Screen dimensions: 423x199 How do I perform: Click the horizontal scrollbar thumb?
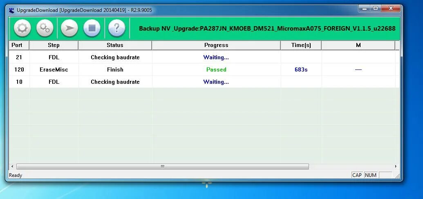162,166
